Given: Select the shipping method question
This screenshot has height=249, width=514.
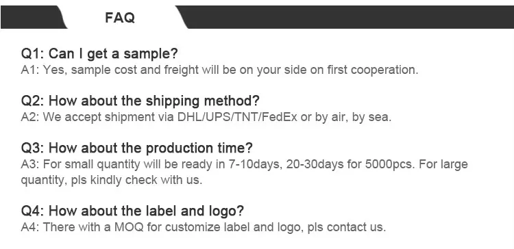Looking at the screenshot, I should (x=140, y=101).
